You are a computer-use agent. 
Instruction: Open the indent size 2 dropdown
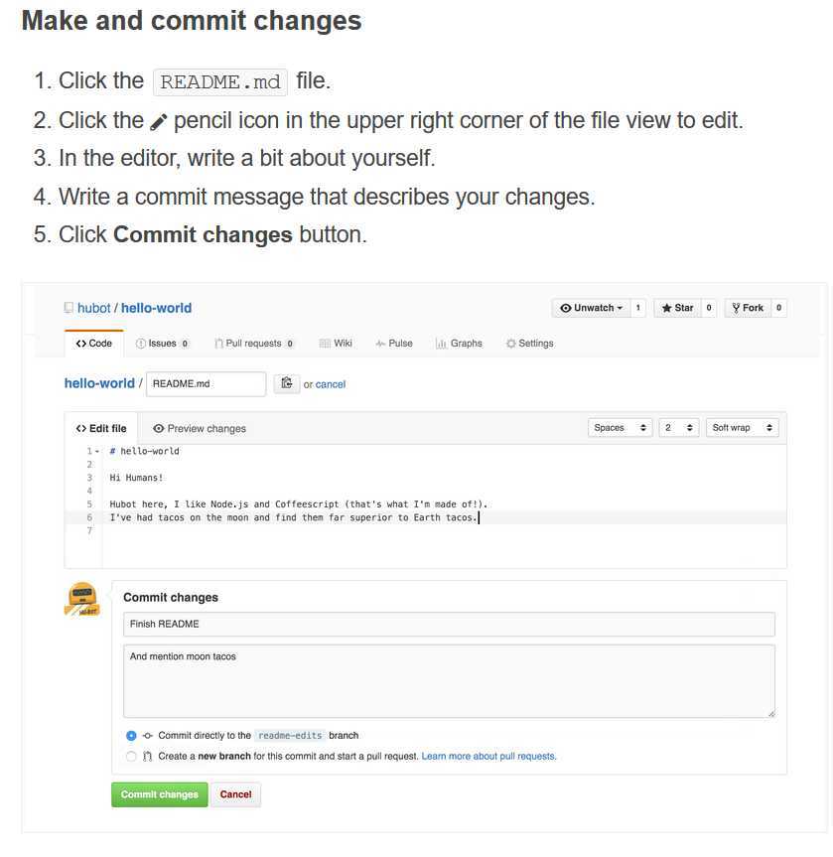point(678,427)
